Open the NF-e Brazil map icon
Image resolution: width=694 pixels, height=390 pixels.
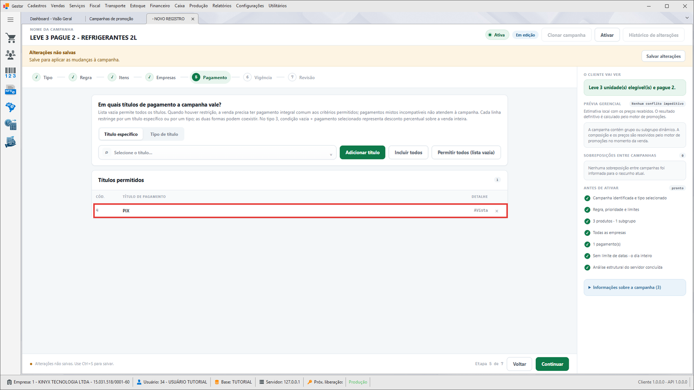10,107
